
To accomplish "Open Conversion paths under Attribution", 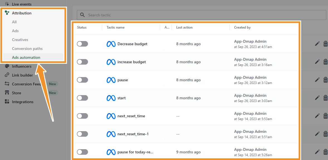I will (27, 49).
